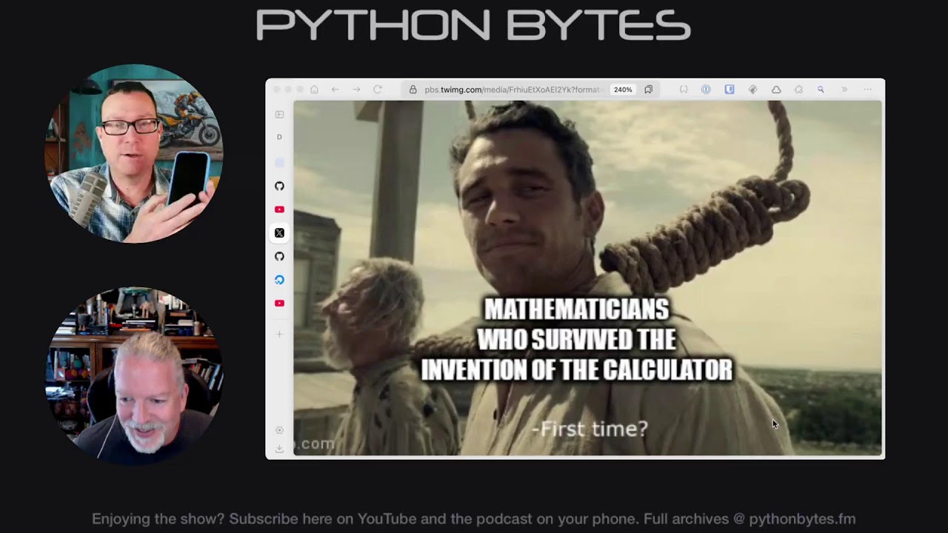Open the 240% zoom level indicator
Viewport: 948px width, 533px height.
[623, 90]
